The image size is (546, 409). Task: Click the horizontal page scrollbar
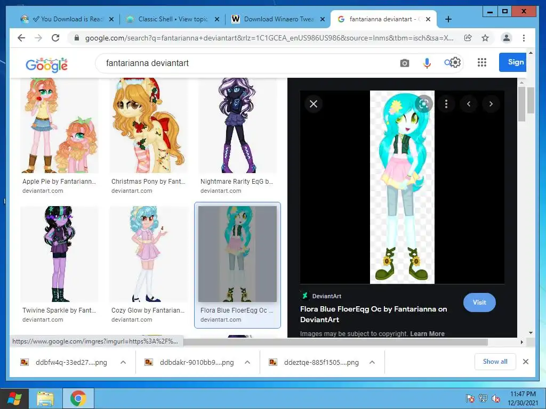[x=336, y=342]
